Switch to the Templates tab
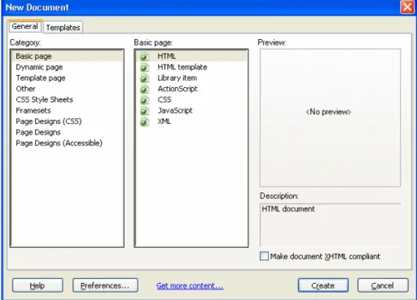 coord(63,28)
